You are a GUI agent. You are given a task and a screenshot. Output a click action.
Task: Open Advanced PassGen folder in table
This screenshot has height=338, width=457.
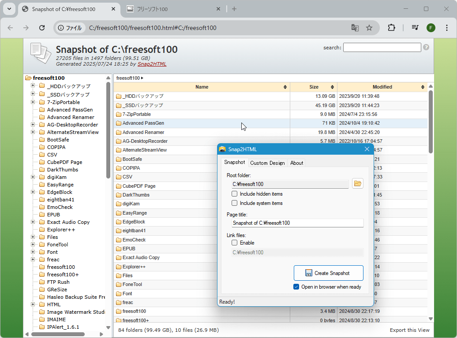click(x=143, y=123)
